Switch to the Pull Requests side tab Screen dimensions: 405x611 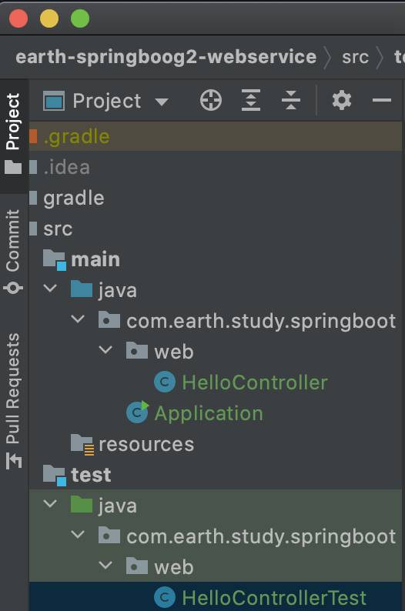(x=13, y=400)
